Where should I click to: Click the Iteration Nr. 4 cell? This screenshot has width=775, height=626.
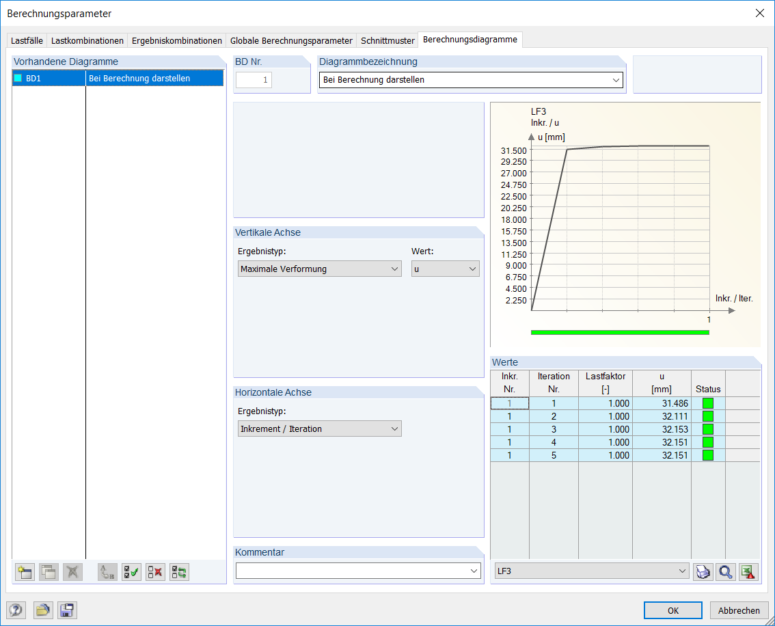[x=554, y=442]
